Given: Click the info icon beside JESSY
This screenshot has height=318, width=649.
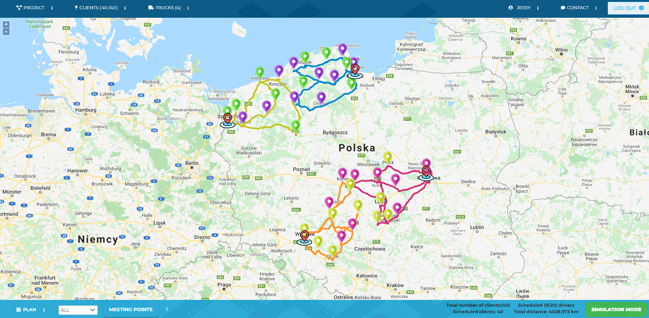Looking at the screenshot, I should [538, 8].
